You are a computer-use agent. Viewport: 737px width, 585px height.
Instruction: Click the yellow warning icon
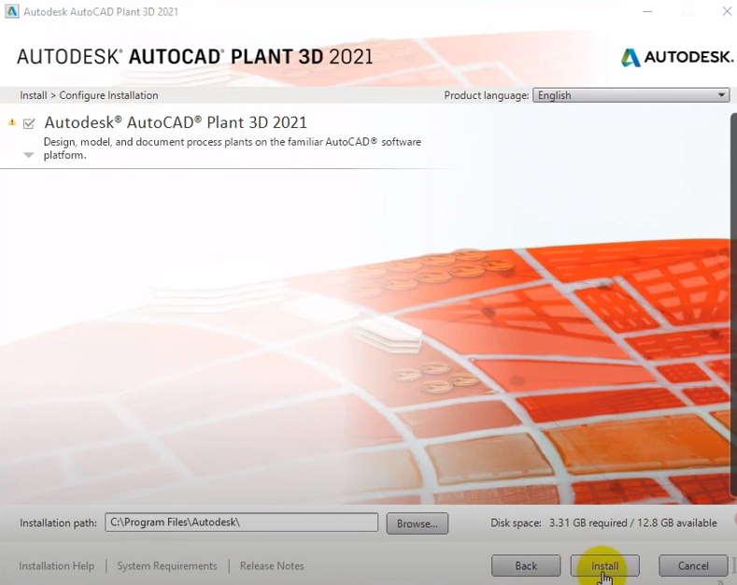12,122
